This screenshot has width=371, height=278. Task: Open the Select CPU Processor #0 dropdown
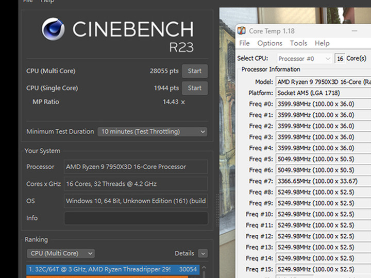pos(305,58)
